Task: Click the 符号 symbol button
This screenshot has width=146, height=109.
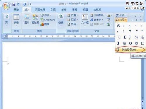Action: pos(121,20)
